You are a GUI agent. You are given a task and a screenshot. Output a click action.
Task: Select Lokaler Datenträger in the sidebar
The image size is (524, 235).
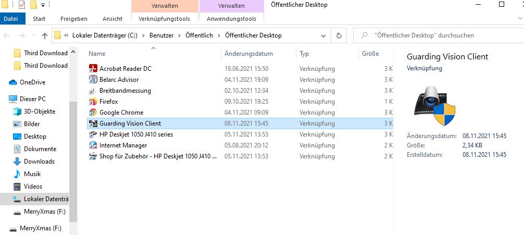[35, 199]
